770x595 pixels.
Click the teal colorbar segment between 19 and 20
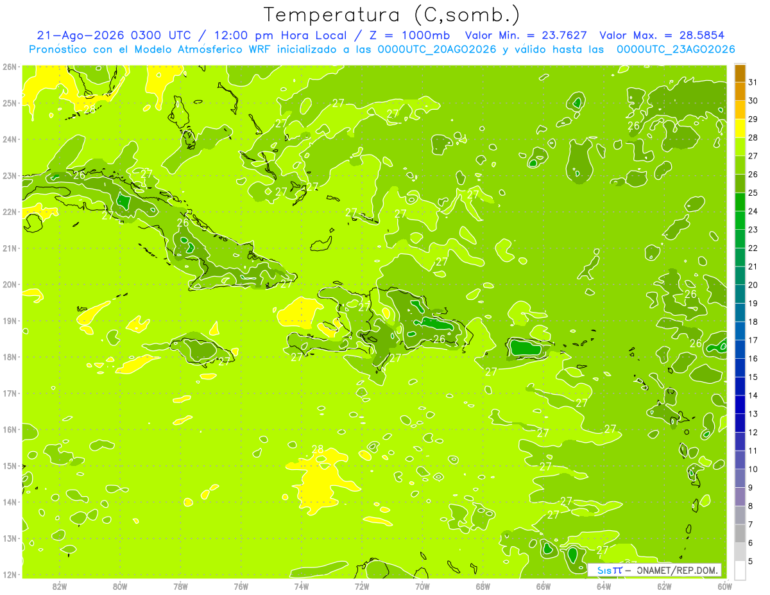(x=740, y=294)
